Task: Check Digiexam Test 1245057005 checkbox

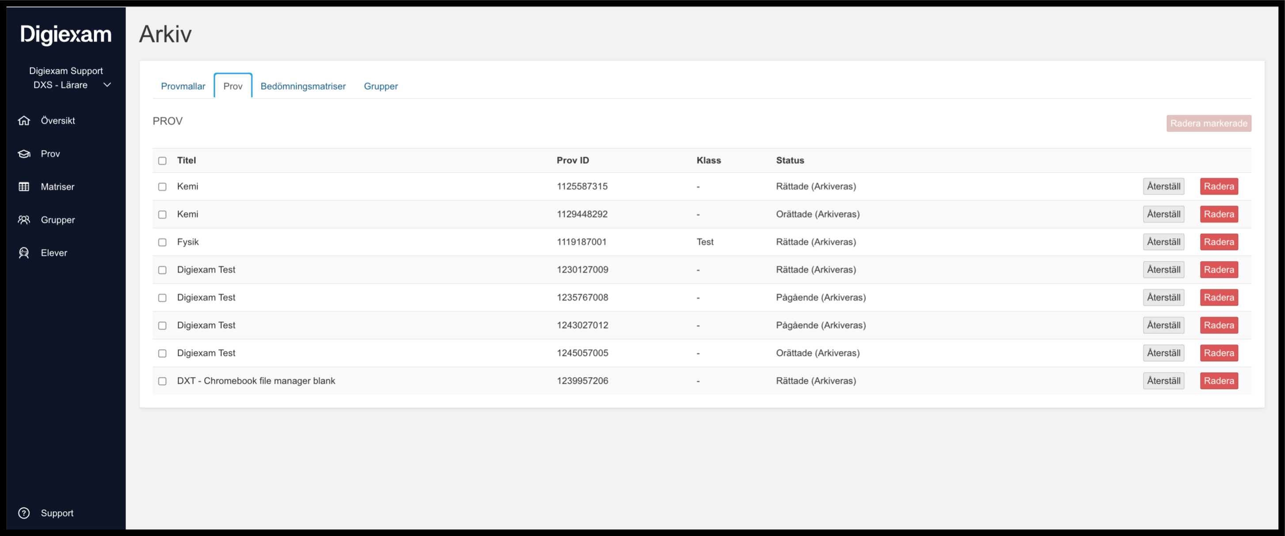Action: click(x=162, y=353)
